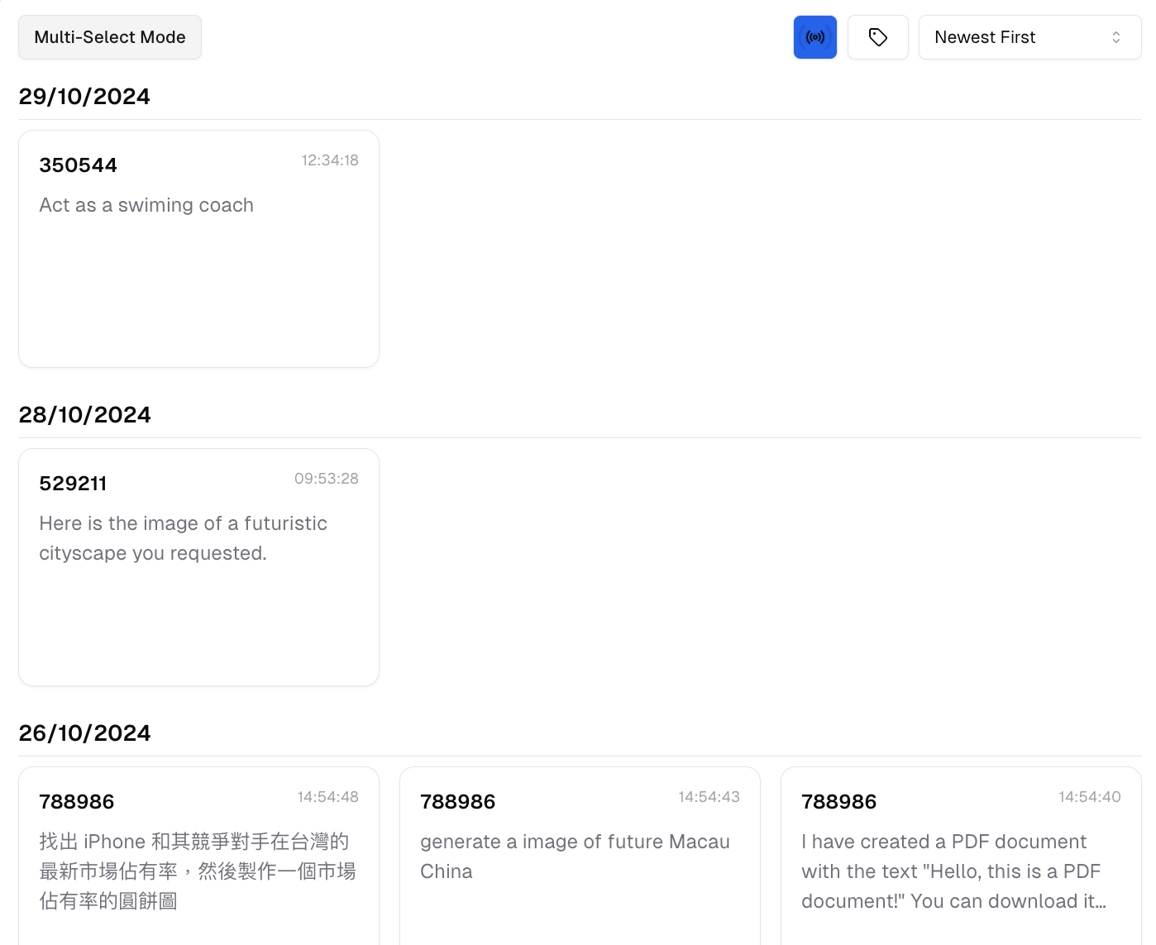Viewport: 1156px width, 945px height.
Task: Open the 'future Macau China' image message
Action: pyautogui.click(x=575, y=857)
